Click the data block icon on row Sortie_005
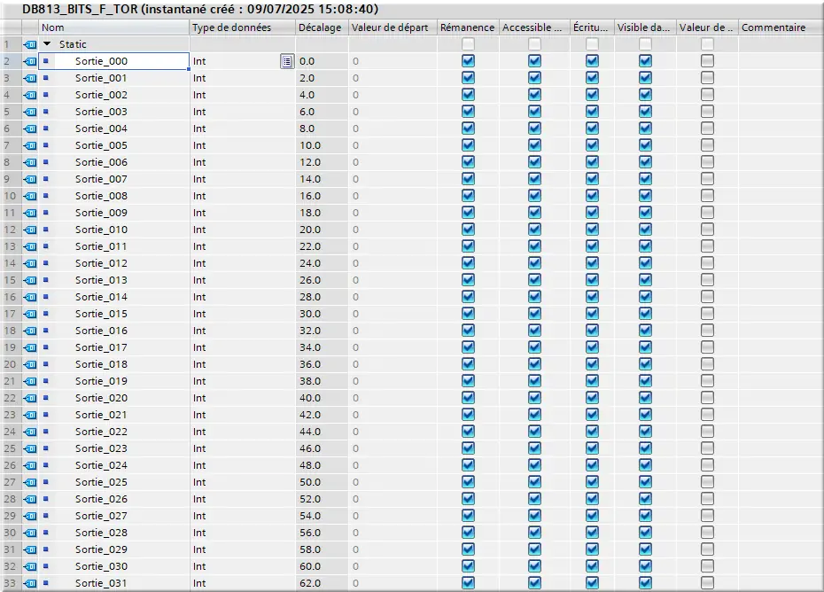The height and width of the screenshot is (592, 824). (x=30, y=145)
